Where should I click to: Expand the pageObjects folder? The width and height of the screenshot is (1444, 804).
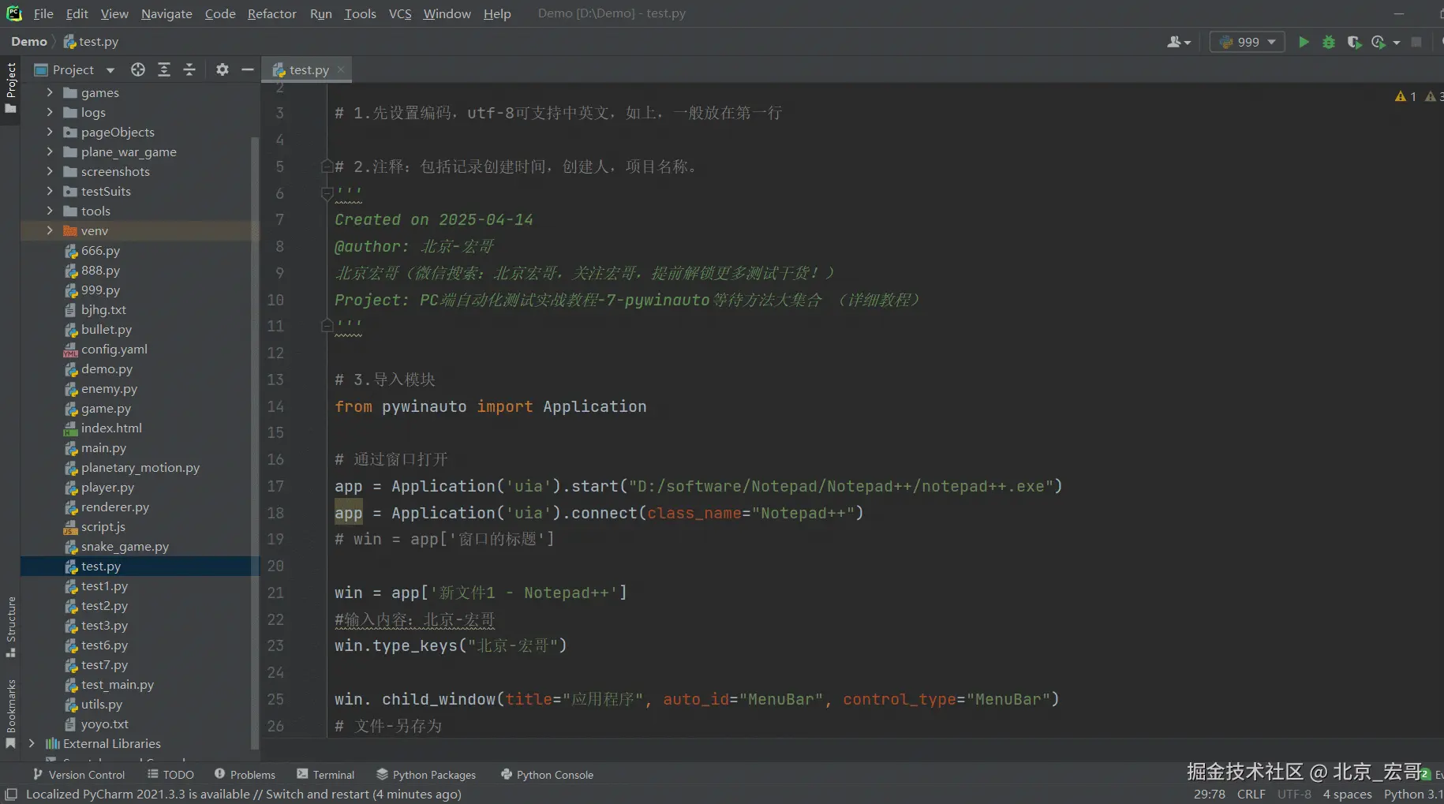click(x=50, y=132)
